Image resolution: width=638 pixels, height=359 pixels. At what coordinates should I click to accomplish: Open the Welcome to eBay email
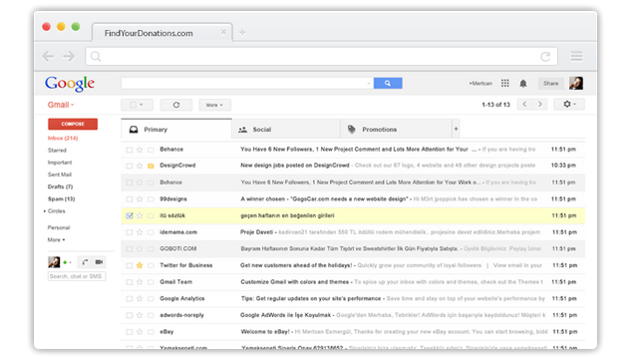point(353,332)
